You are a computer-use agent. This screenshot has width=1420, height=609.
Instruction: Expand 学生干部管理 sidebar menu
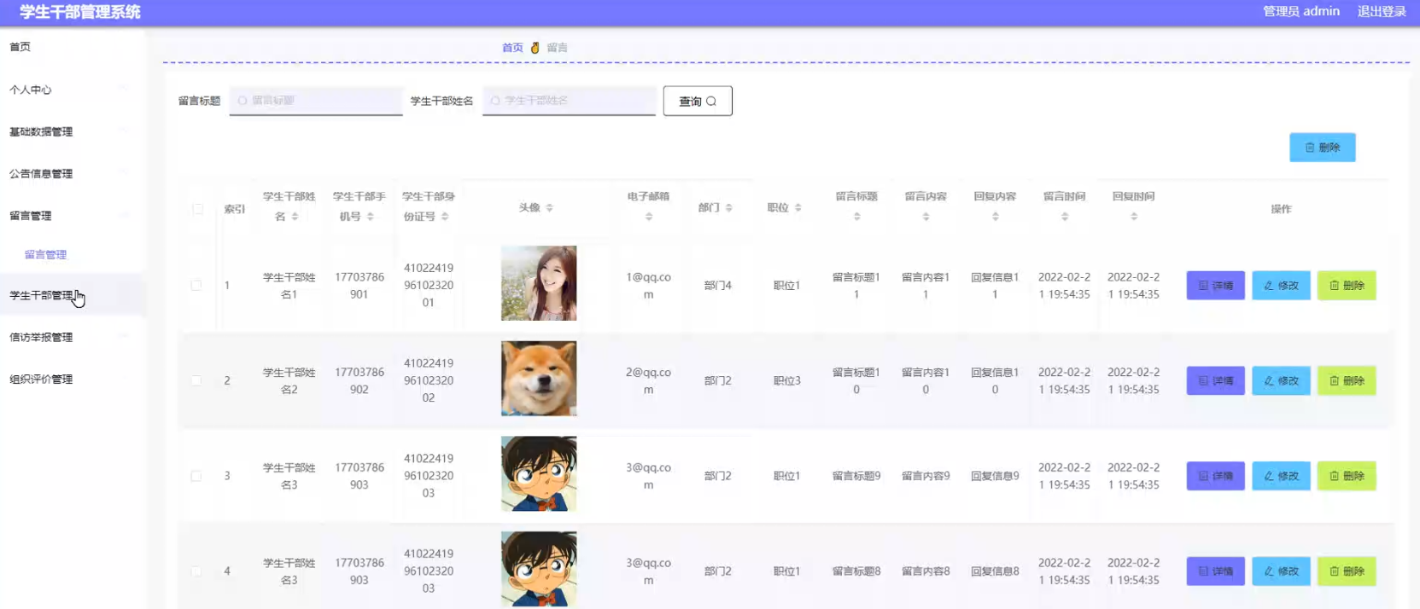point(73,295)
